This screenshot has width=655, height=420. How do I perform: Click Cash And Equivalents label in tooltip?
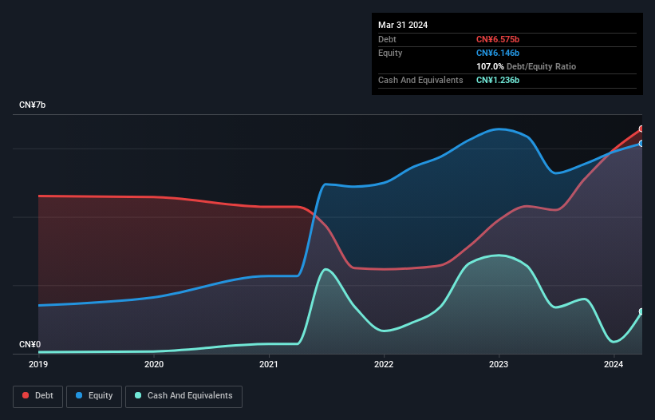[x=420, y=80]
